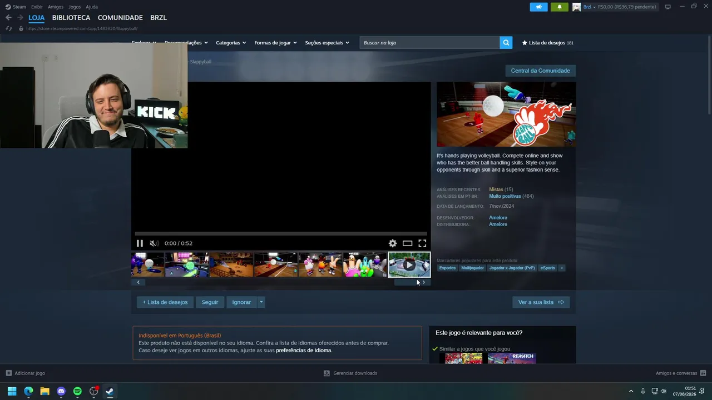Open Amigos e conversas chat icon

(703, 373)
